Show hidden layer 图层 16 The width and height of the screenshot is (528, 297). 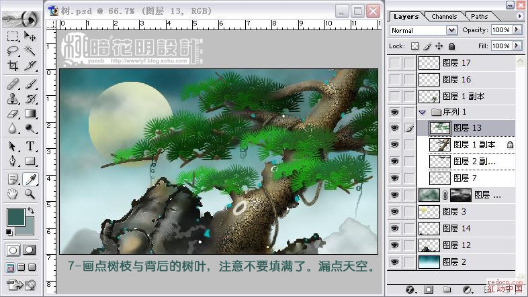pyautogui.click(x=394, y=80)
